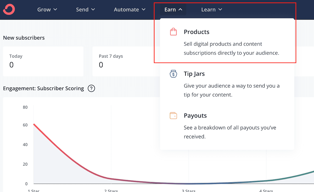The image size is (314, 192).
Task: Click the 1 Star axis label
Action: pos(33,190)
